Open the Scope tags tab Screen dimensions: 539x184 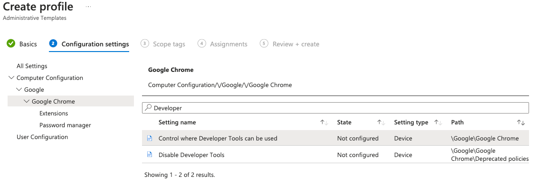point(169,44)
